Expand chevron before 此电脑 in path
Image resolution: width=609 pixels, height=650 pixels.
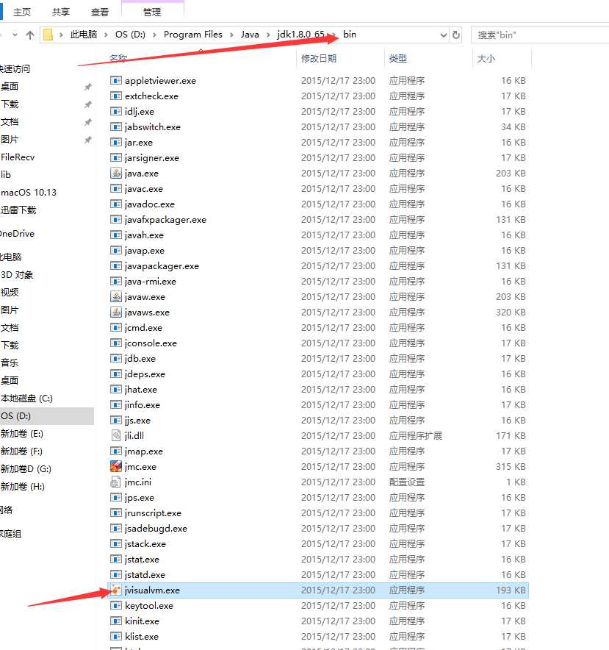(61, 35)
